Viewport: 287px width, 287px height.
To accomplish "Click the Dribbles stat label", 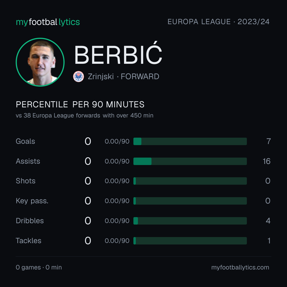I will (x=30, y=221).
